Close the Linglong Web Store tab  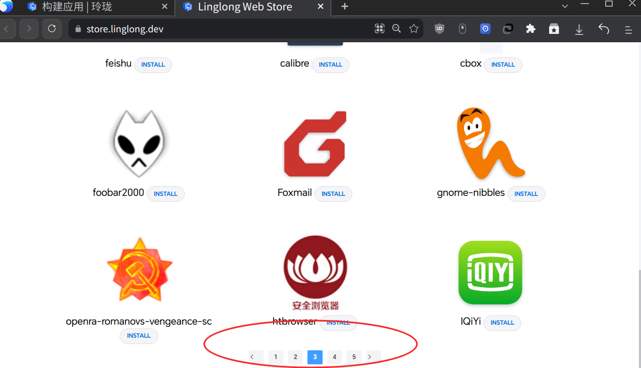click(321, 7)
